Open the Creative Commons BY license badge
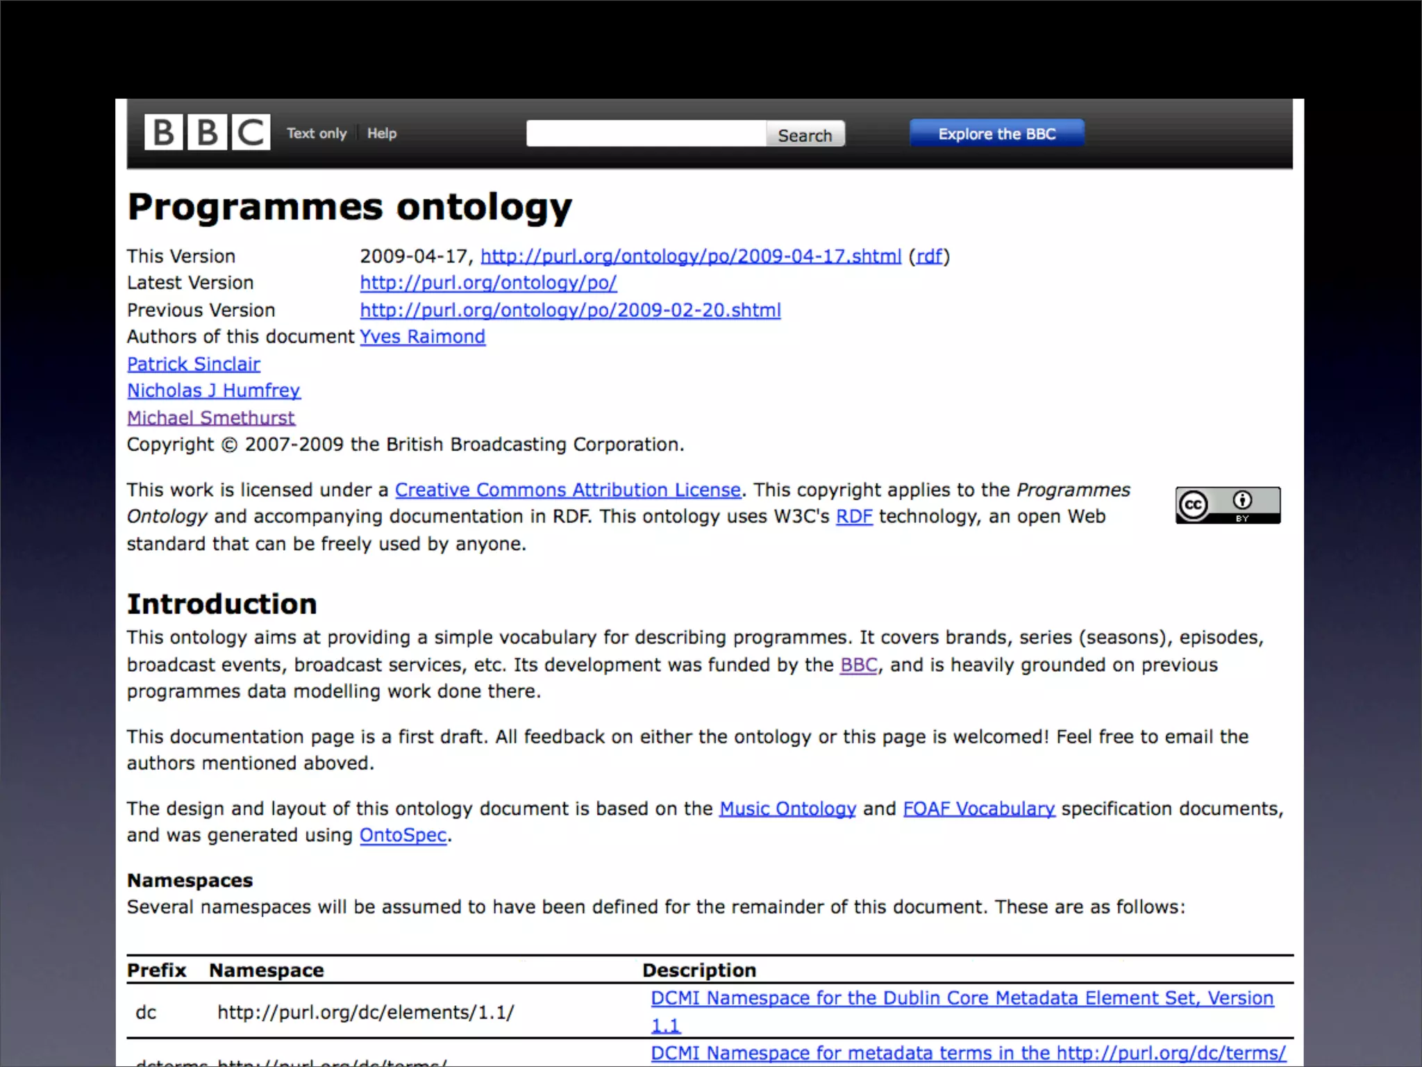 coord(1228,505)
